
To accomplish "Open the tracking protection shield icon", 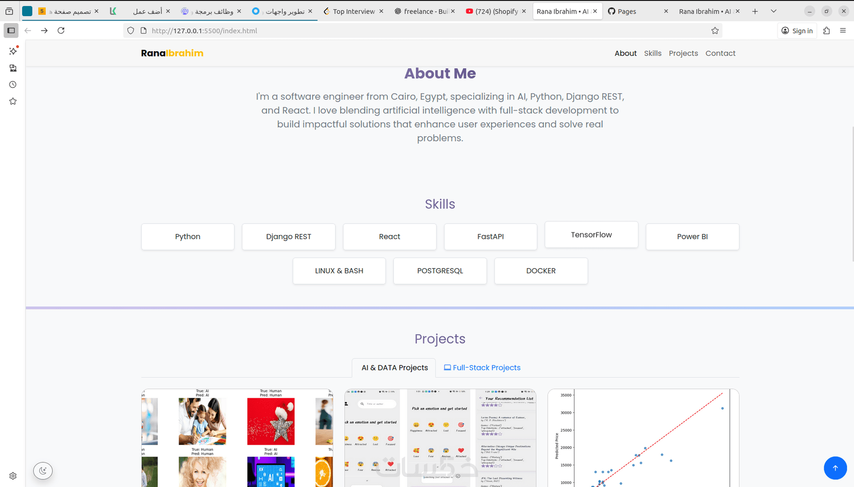I will (131, 31).
